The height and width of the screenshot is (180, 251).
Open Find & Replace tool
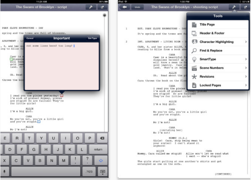click(x=218, y=50)
